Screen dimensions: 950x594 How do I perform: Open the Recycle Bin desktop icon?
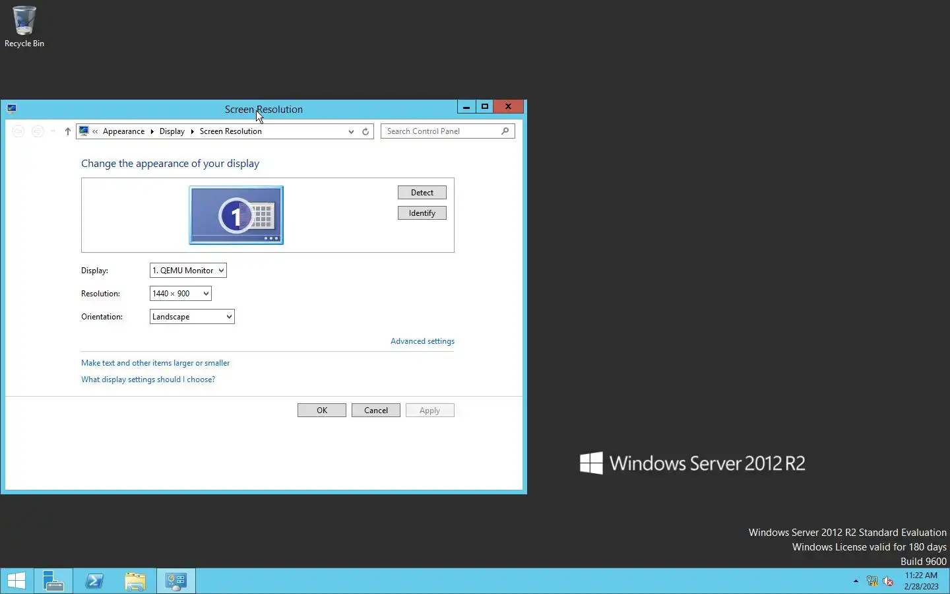coord(24,26)
